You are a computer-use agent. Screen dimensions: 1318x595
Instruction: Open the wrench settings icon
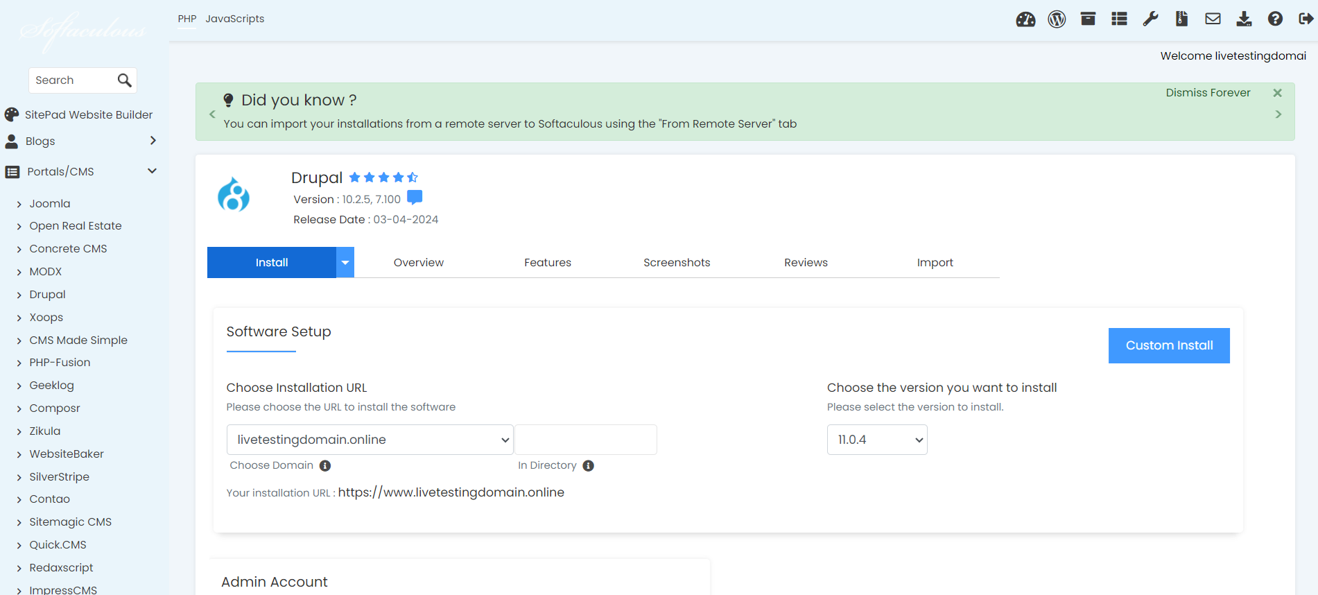pyautogui.click(x=1150, y=19)
